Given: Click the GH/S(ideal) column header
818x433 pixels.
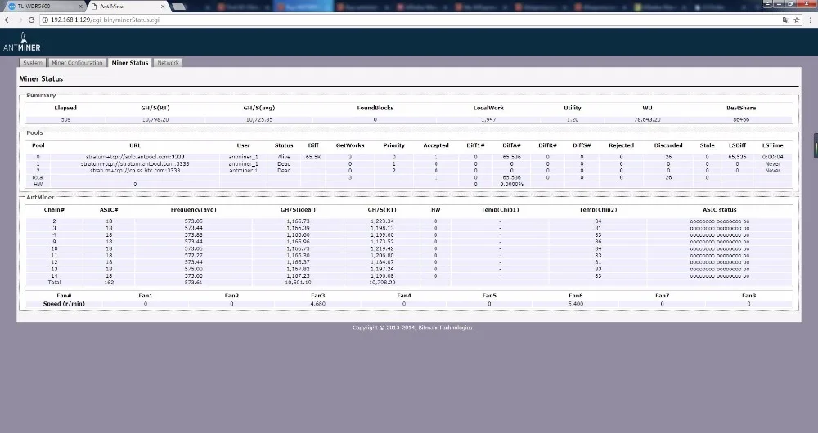Looking at the screenshot, I should click(298, 209).
